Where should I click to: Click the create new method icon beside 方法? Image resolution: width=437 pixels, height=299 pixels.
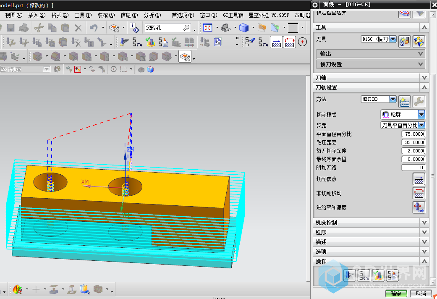(405, 102)
